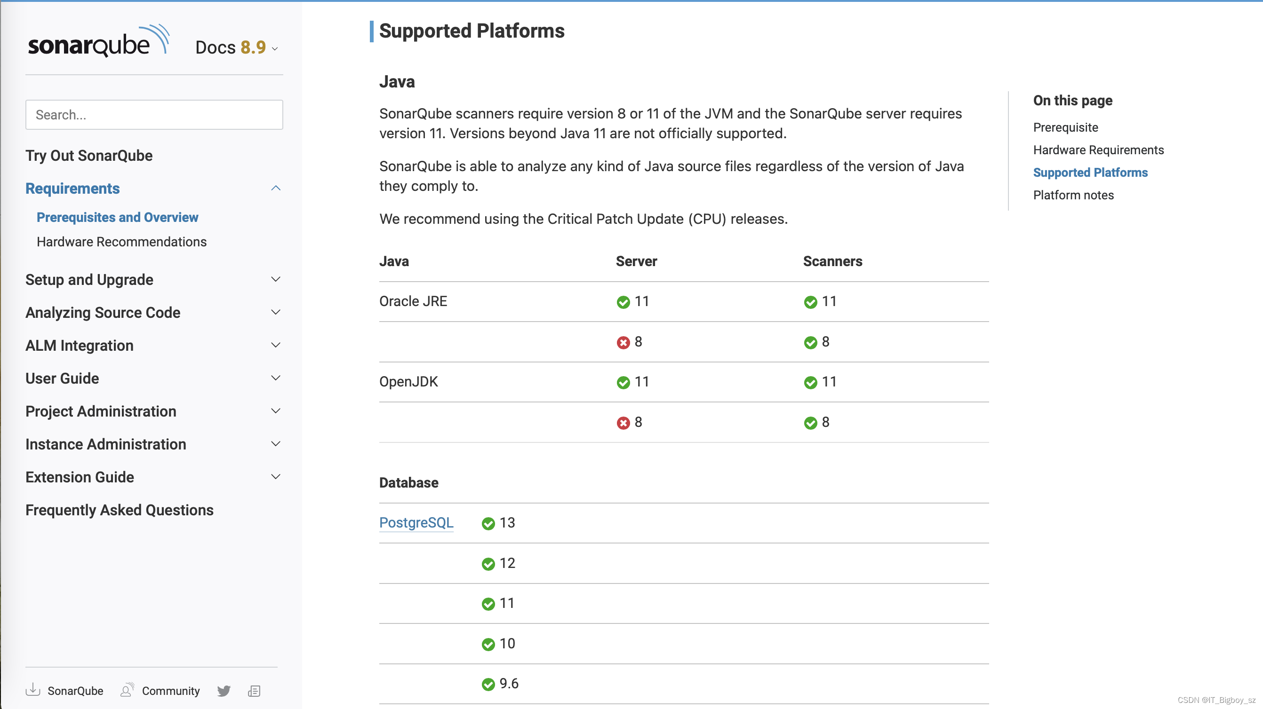
Task: Click green check beside PostgreSQL version 9.6
Action: coord(488,684)
